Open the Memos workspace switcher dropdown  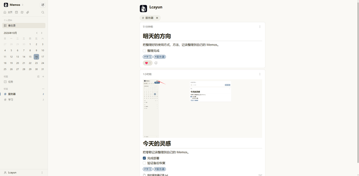pos(14,5)
